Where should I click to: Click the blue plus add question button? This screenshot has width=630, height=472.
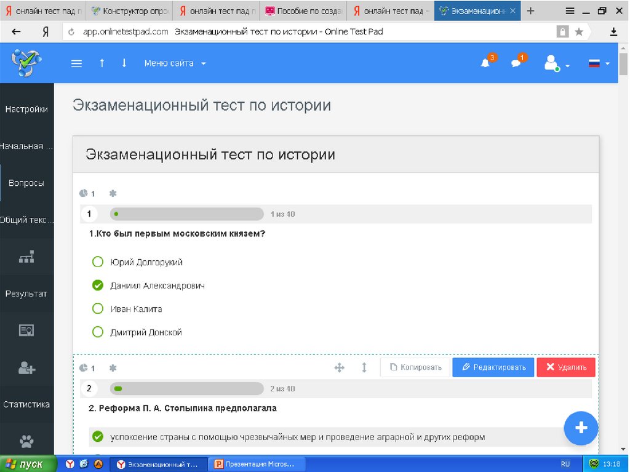coord(581,428)
